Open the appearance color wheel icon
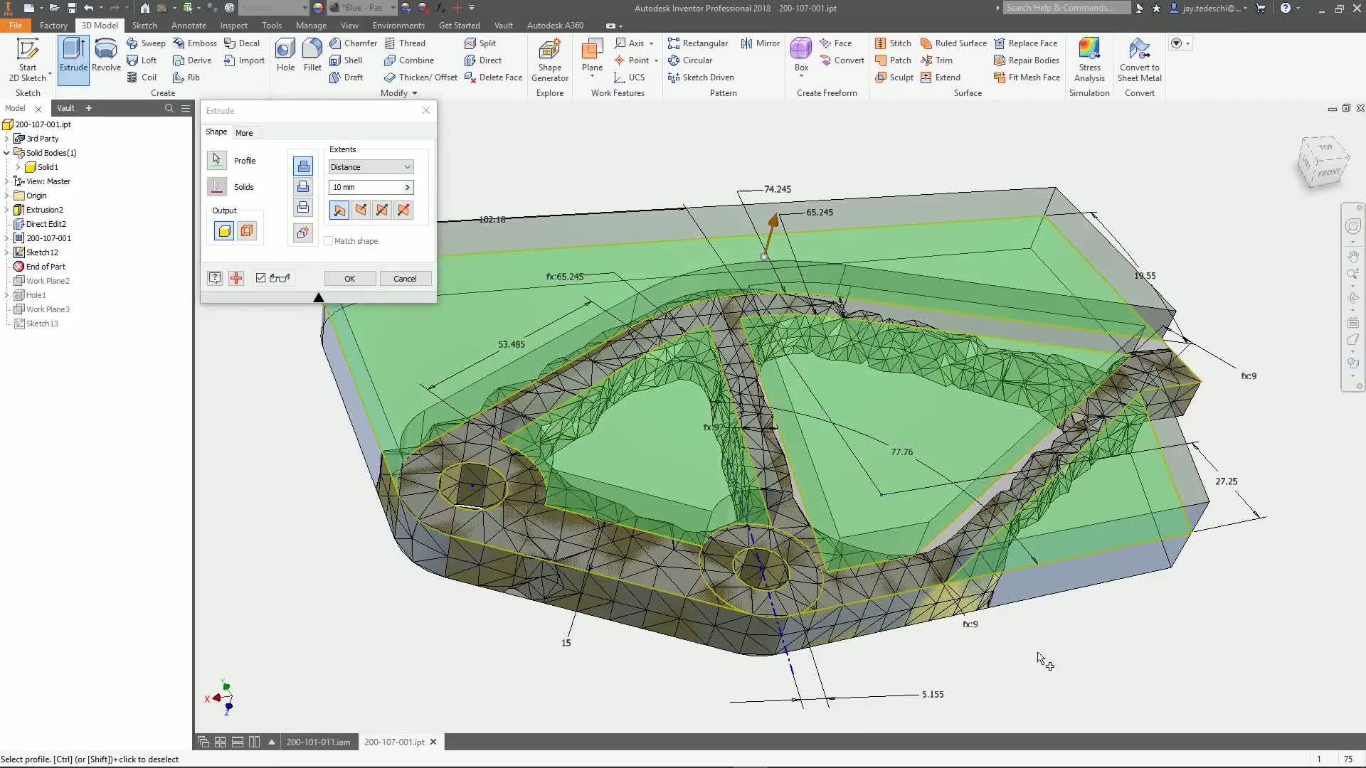The height and width of the screenshot is (768, 1366). 318,8
